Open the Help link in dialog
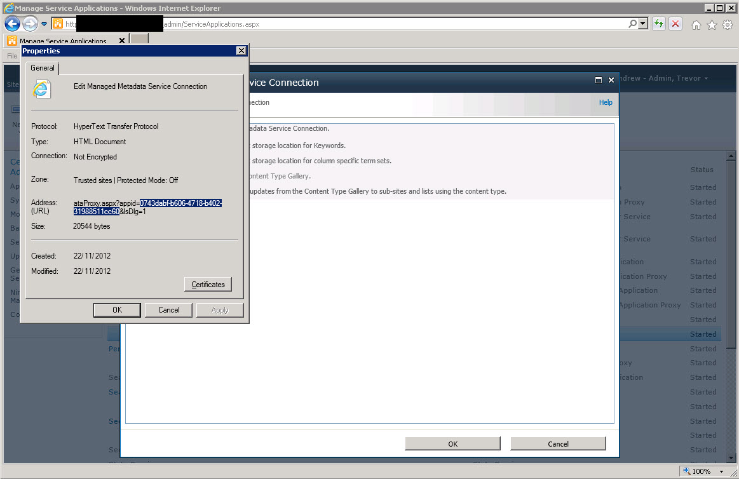739x479 pixels. [x=606, y=102]
